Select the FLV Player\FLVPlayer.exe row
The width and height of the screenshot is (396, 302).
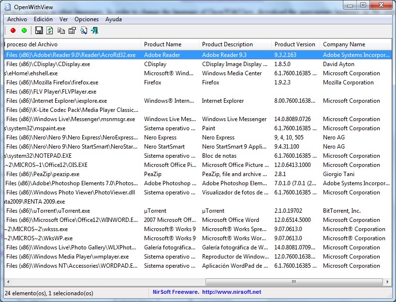(x=198, y=92)
